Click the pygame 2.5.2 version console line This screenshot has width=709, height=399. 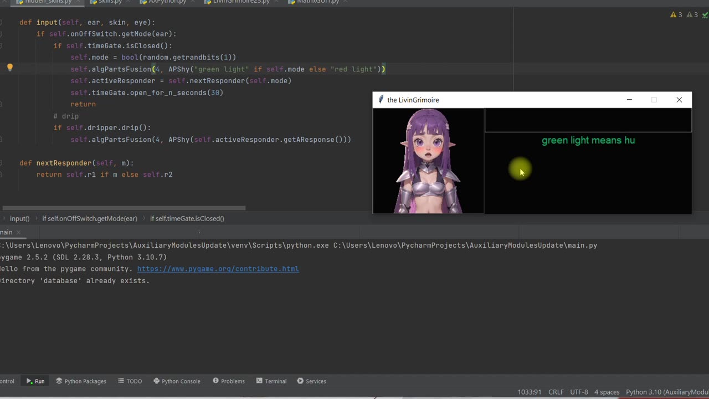[x=83, y=257]
